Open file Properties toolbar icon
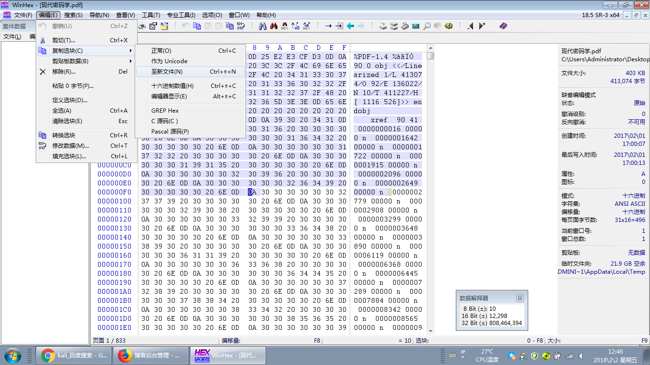Viewport: 650px width, 365px height. [x=153, y=26]
